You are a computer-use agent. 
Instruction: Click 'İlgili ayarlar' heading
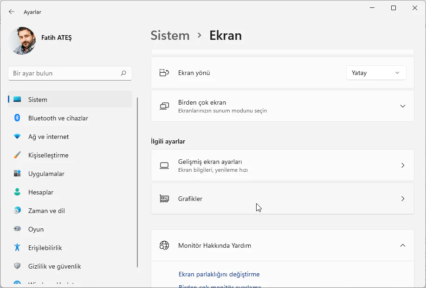(168, 141)
